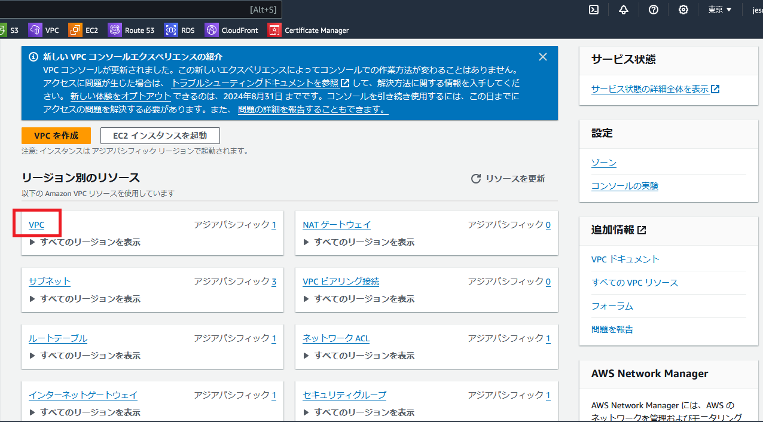Viewport: 763px width, 422px height.
Task: Open the セキュリティグループ link
Action: pyautogui.click(x=344, y=395)
